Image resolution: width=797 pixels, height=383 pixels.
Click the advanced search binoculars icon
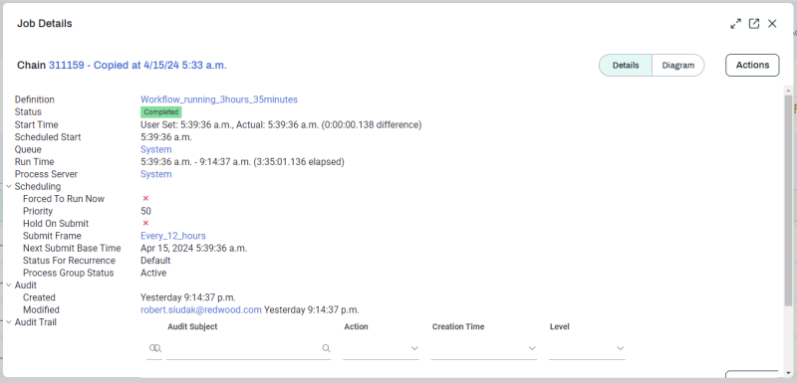tap(154, 348)
